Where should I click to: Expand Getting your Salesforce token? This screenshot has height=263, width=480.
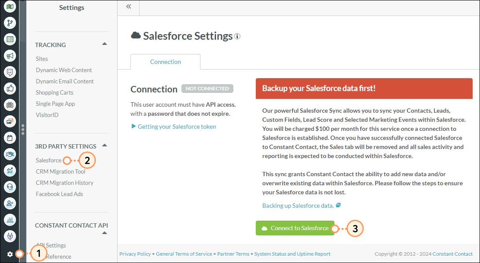click(174, 127)
